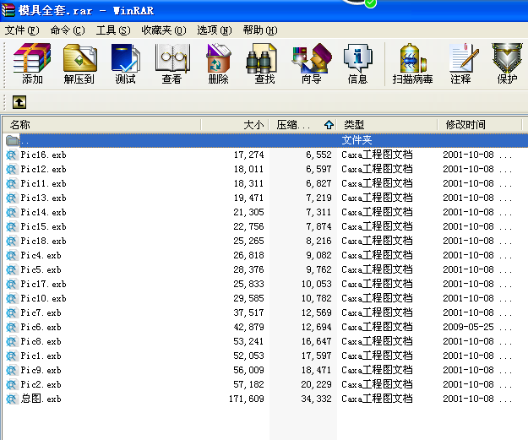Click the Pic13.exb file icon
The height and width of the screenshot is (440, 528).
12,198
